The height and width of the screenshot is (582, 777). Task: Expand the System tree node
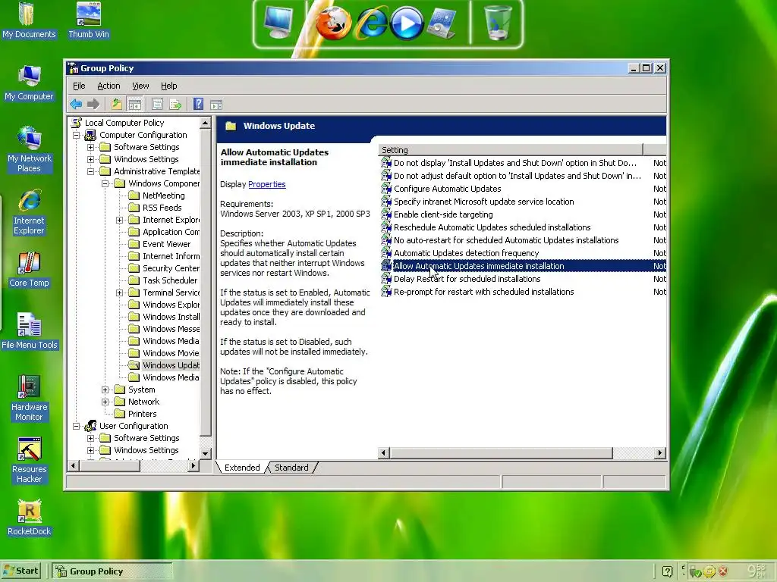pyautogui.click(x=105, y=390)
